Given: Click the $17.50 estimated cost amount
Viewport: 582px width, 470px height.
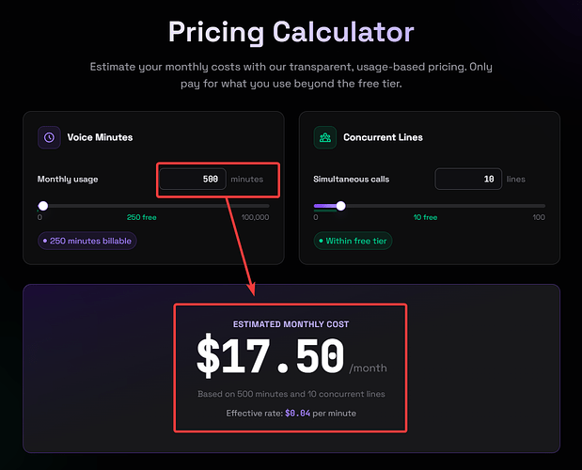Looking at the screenshot, I should tap(270, 357).
